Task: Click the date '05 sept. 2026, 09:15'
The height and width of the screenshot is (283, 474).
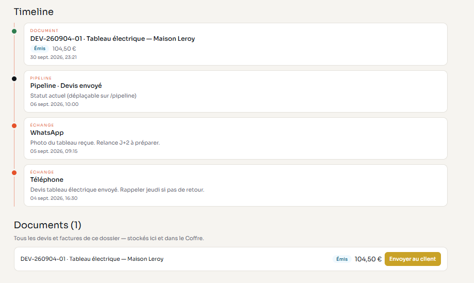Action: [x=54, y=151]
